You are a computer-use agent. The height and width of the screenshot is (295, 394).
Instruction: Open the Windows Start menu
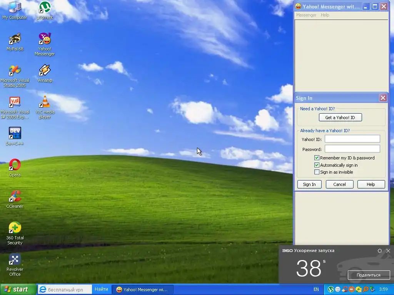(x=18, y=290)
